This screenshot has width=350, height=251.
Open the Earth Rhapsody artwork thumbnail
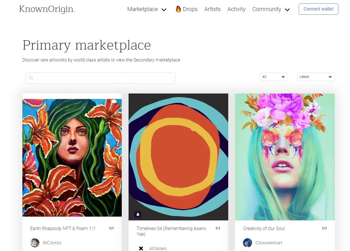72,158
